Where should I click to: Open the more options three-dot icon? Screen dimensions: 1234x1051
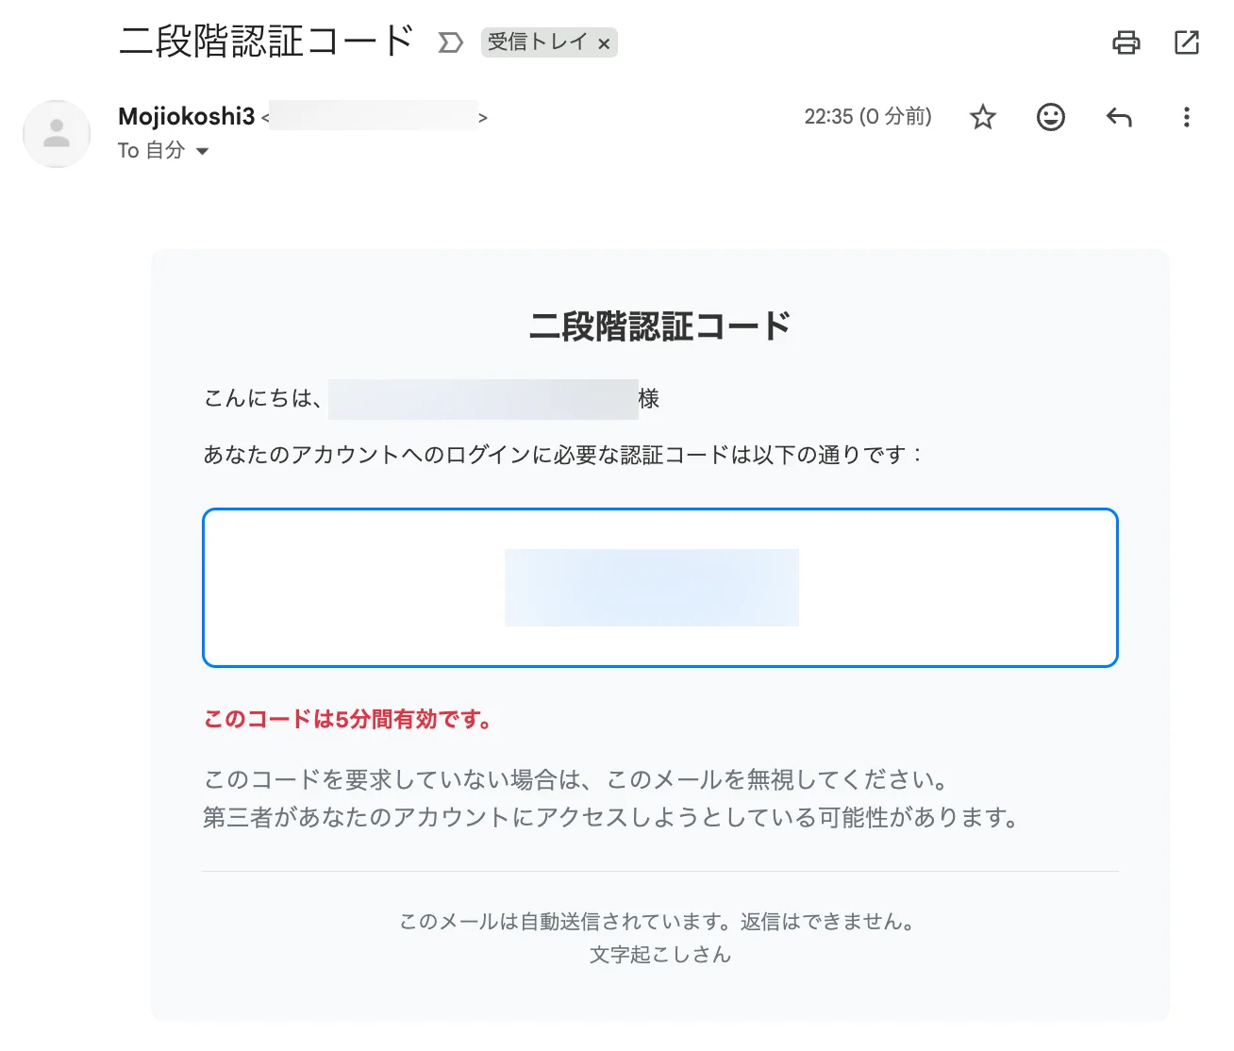tap(1186, 117)
